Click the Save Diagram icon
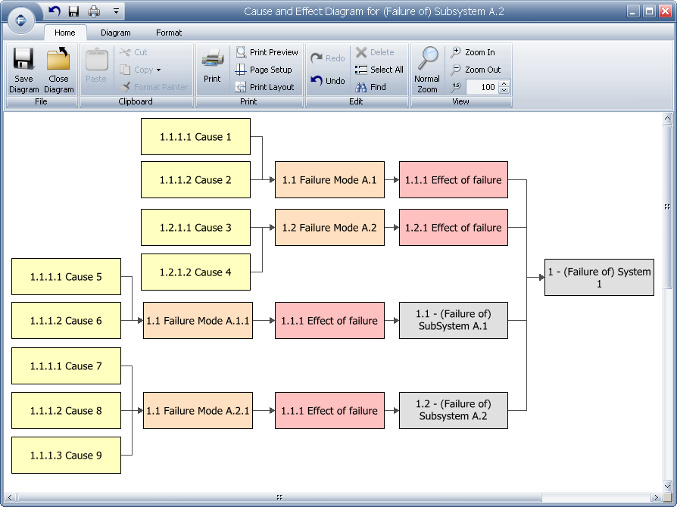This screenshot has height=507, width=677. tap(23, 60)
